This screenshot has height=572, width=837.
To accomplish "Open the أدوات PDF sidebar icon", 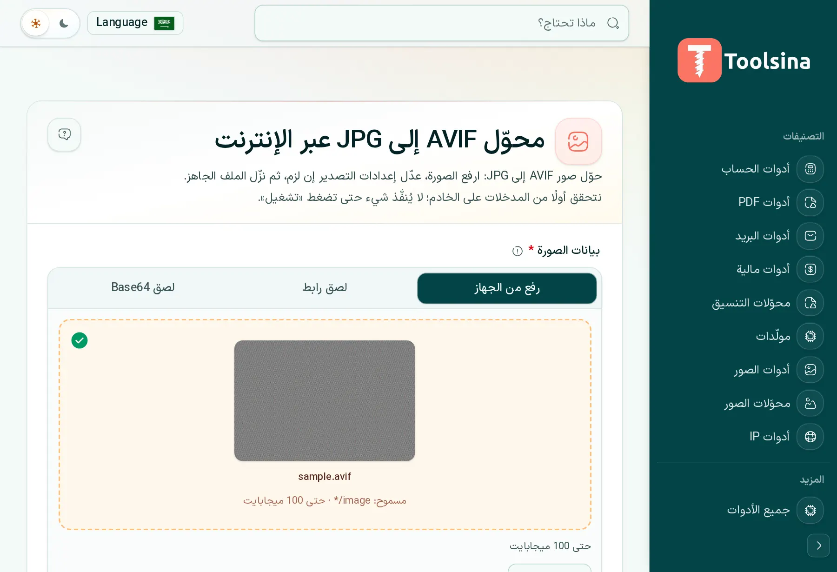I will point(810,202).
